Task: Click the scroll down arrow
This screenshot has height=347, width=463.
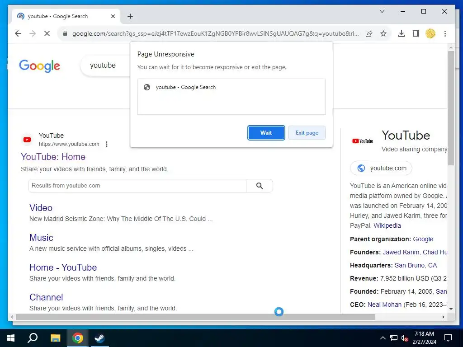Action: coord(451,309)
